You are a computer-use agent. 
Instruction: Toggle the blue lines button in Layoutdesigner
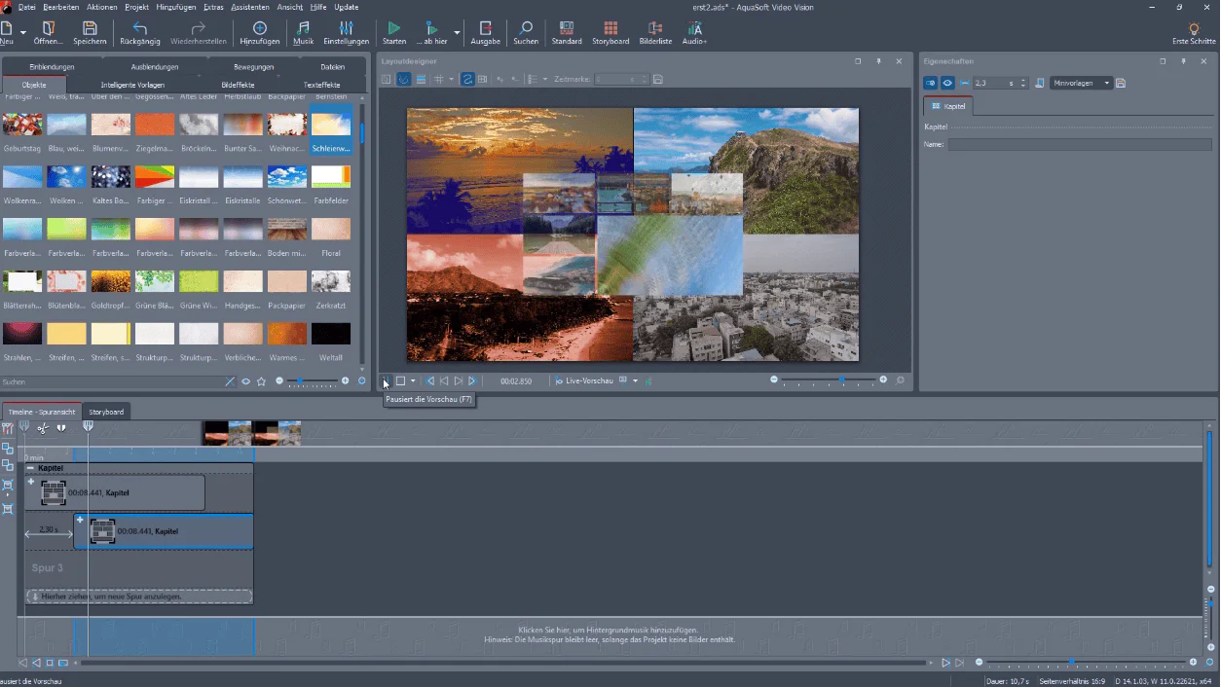(x=421, y=79)
